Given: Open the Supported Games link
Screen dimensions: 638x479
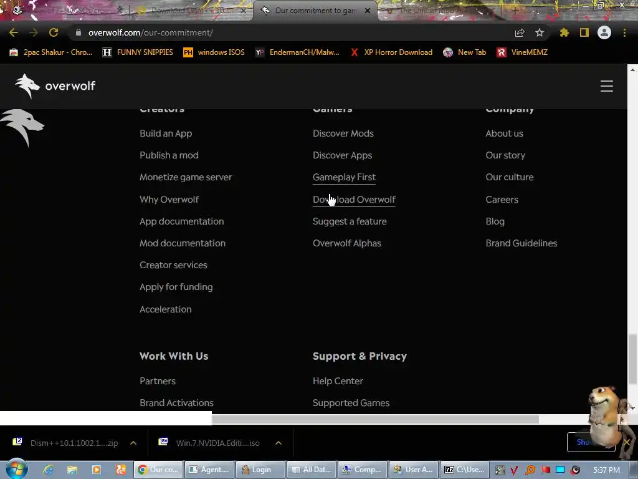Looking at the screenshot, I should [351, 403].
